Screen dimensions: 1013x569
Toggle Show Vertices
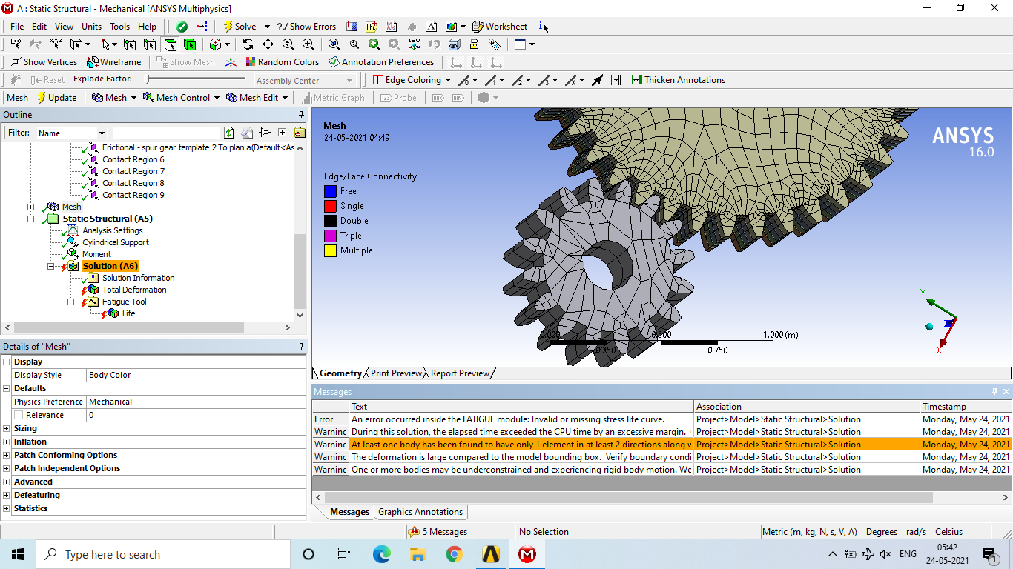point(44,62)
